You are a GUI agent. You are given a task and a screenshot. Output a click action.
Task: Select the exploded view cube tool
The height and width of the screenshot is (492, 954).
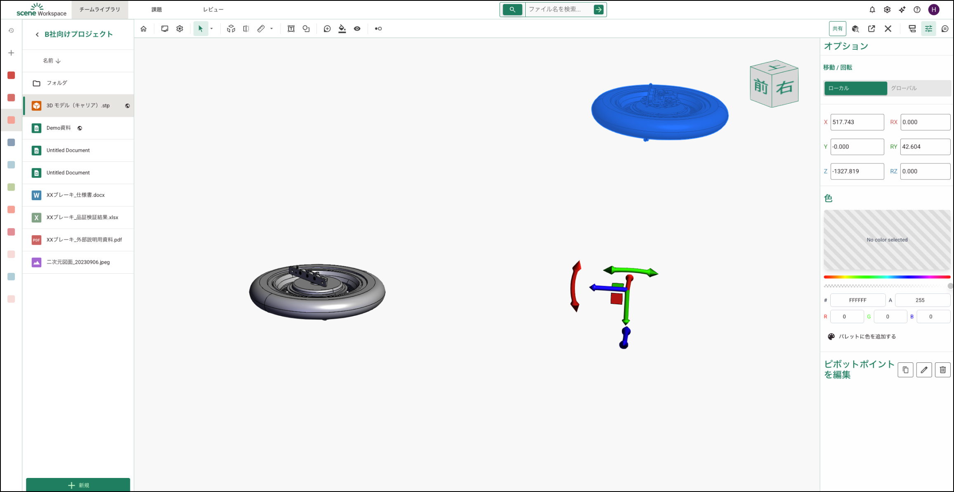[x=231, y=29]
